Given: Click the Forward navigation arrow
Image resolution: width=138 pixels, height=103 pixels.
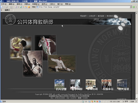Looking at the screenshot, I should [11, 7].
